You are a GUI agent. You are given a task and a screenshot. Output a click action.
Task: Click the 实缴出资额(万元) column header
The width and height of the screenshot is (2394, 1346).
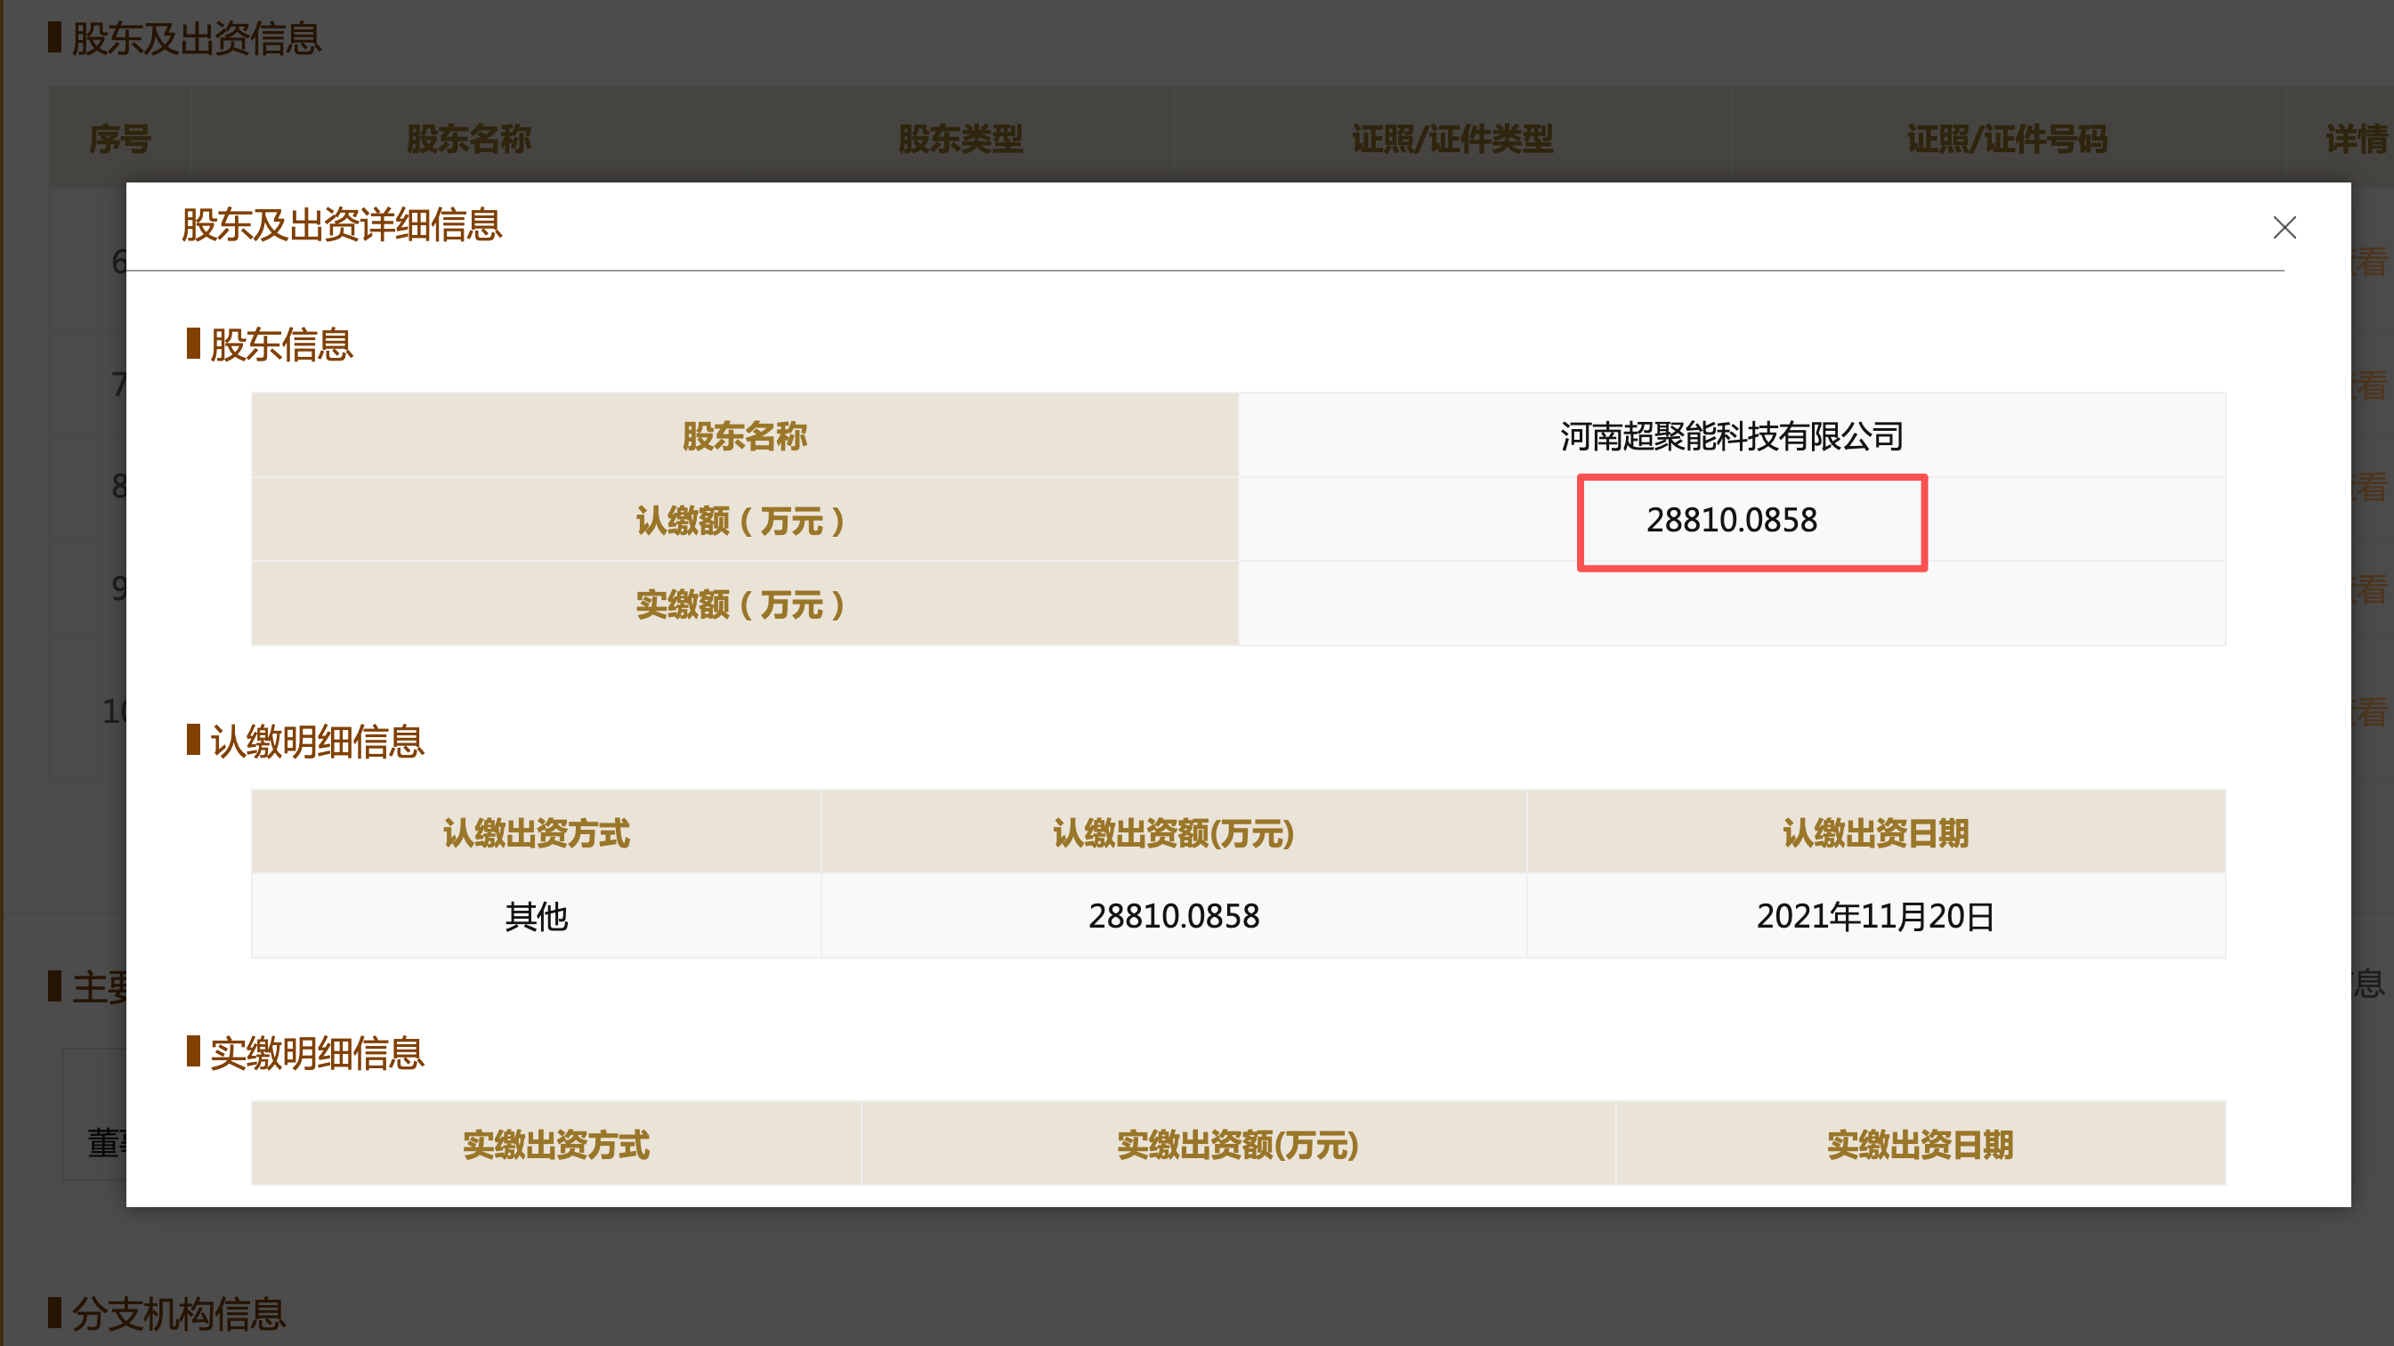click(x=1237, y=1144)
